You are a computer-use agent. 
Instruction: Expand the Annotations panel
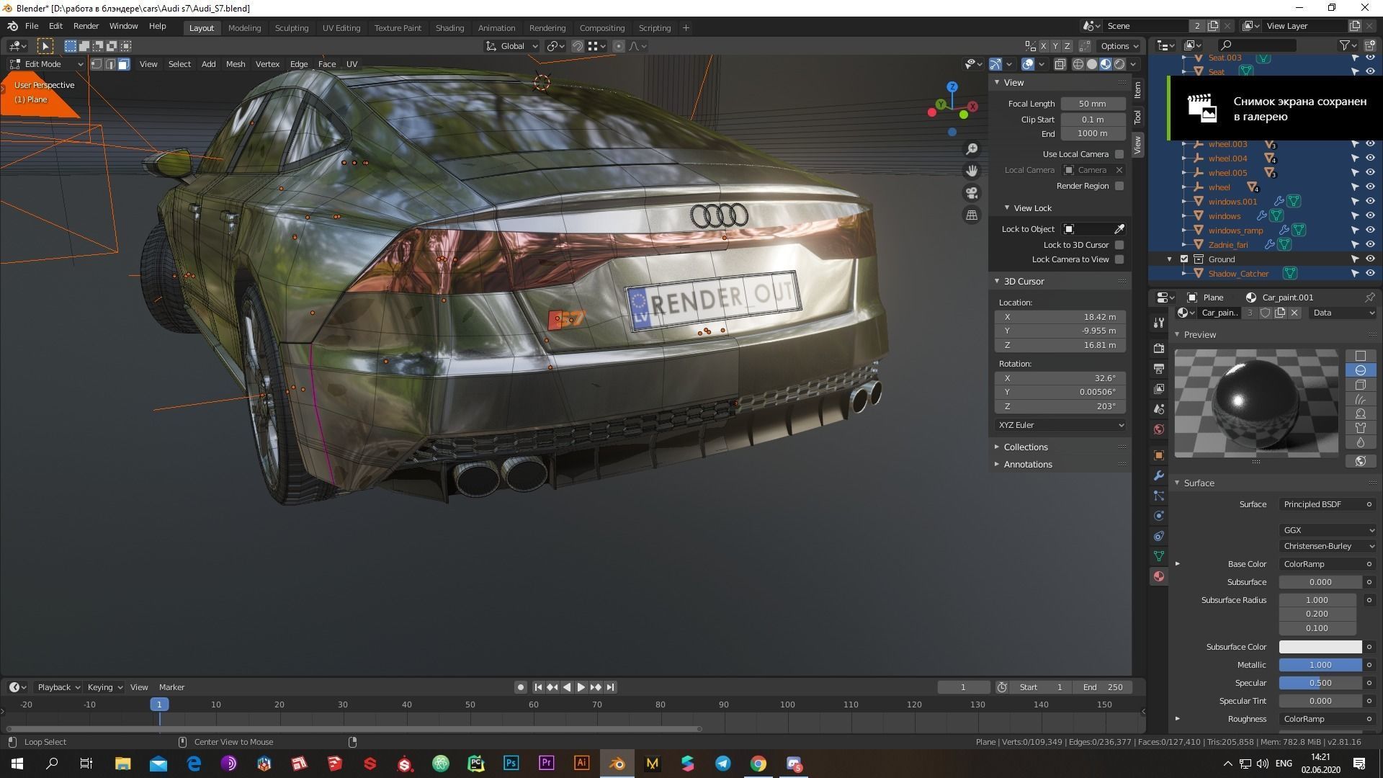[1027, 465]
